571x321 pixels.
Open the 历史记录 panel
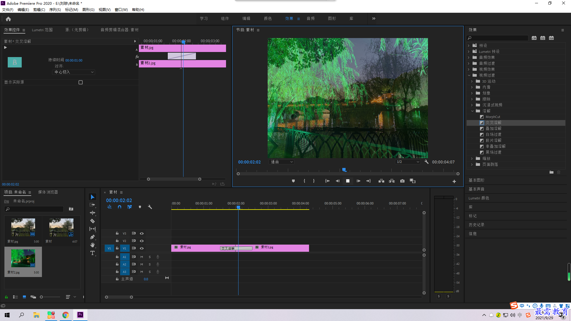coord(476,225)
